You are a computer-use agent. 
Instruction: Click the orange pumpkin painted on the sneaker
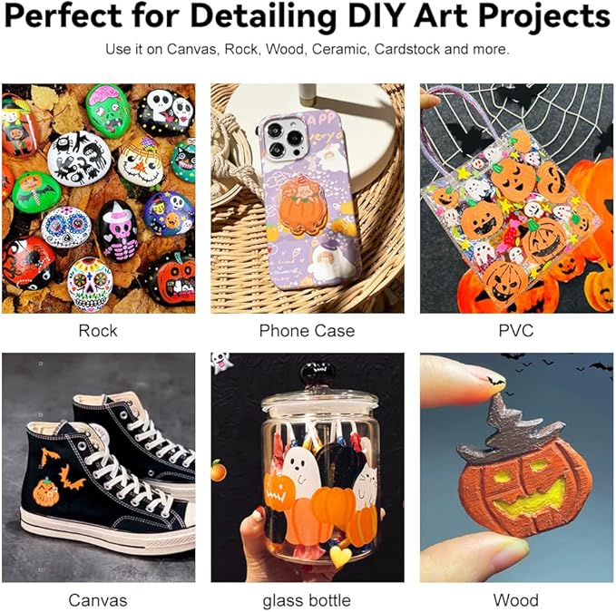46,492
